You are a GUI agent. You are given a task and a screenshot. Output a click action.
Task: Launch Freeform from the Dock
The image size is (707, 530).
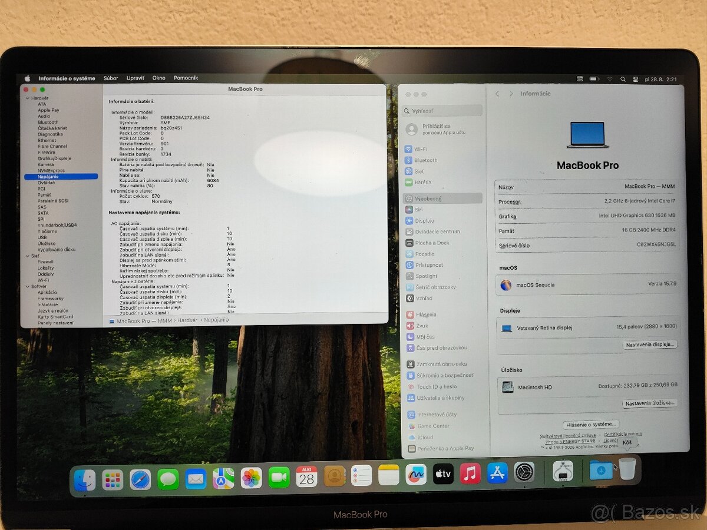point(415,475)
